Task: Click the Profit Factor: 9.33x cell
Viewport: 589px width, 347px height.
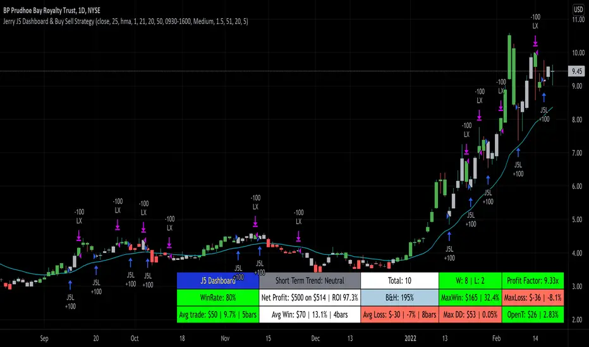Action: [533, 281]
